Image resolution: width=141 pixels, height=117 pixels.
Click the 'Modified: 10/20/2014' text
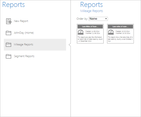pyautogui.click(x=123, y=33)
